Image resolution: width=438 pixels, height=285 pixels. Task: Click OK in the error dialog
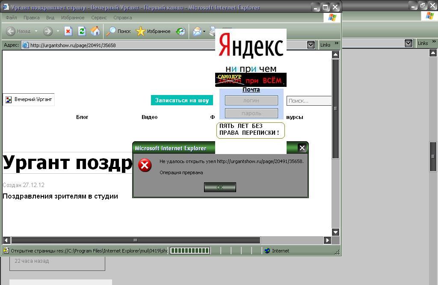(220, 187)
